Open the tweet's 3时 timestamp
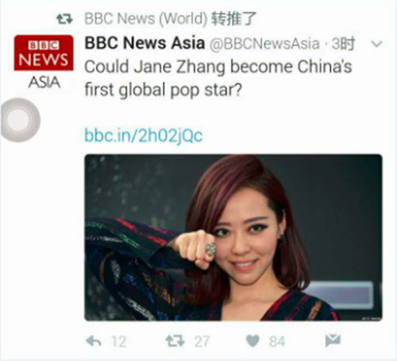Image resolution: width=397 pixels, height=361 pixels. (x=343, y=44)
